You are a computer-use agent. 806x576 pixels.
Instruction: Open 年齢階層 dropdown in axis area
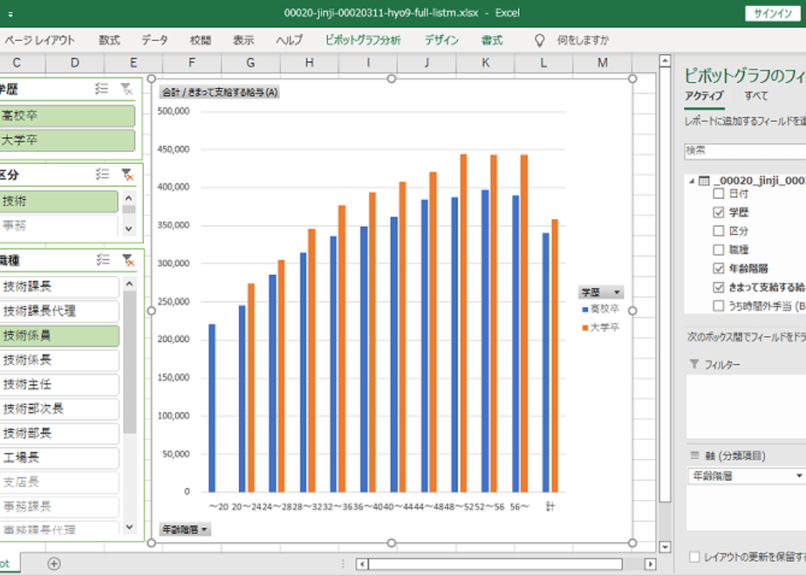click(799, 476)
